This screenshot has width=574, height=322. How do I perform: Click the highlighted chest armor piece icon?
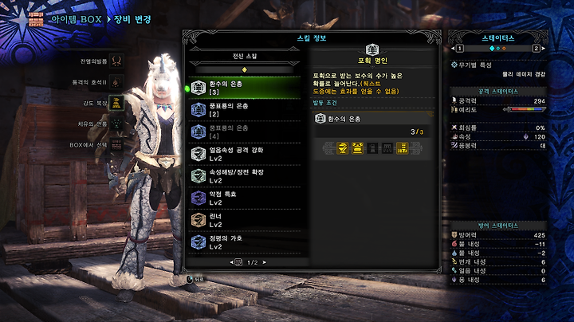357,148
